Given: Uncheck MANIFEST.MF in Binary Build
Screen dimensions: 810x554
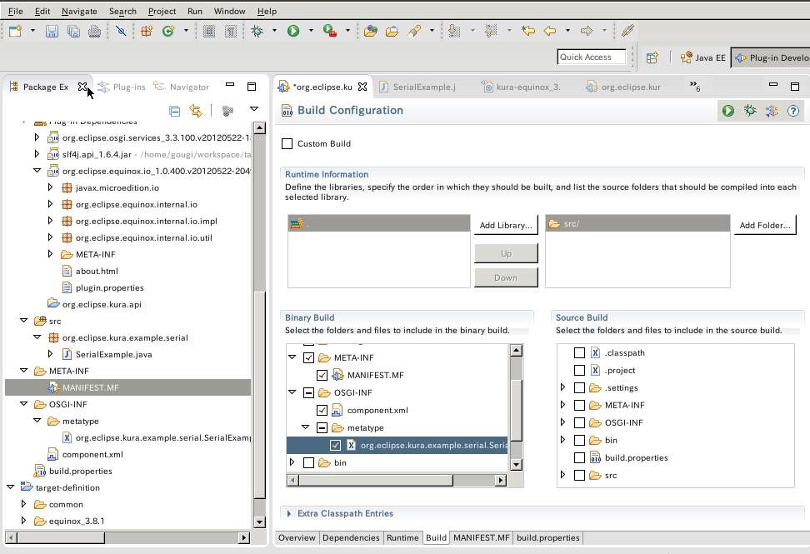Looking at the screenshot, I should click(322, 375).
